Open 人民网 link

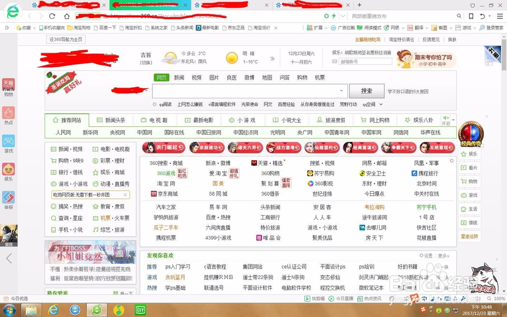pos(63,132)
